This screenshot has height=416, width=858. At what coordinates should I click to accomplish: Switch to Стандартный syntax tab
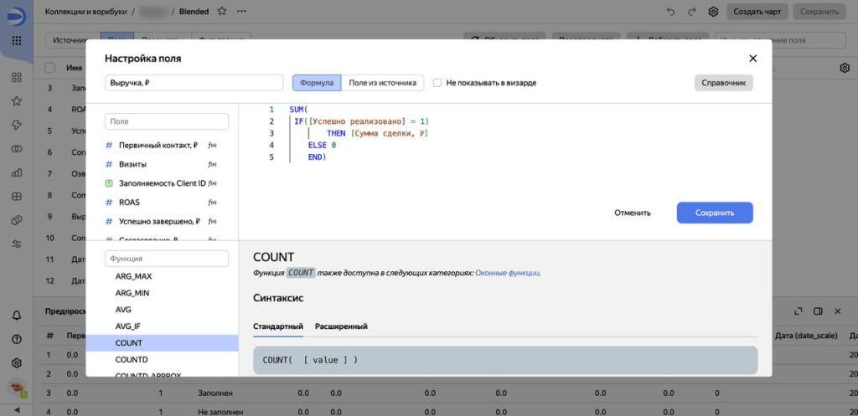click(278, 326)
